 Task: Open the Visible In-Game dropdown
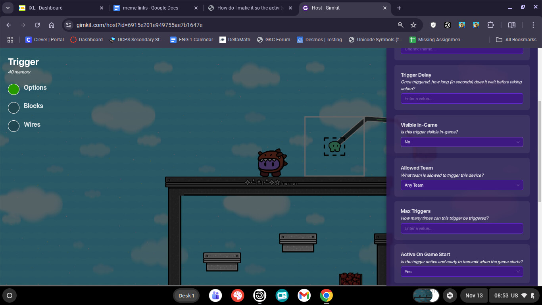click(461, 142)
